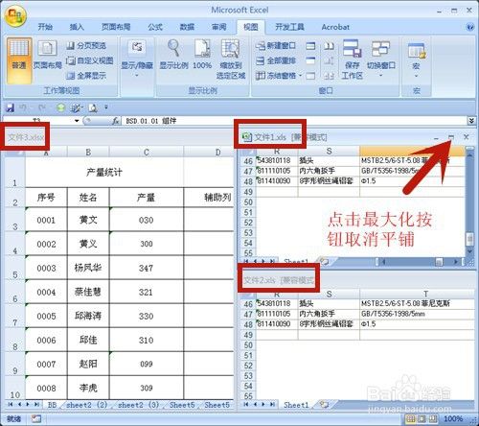479x426 pixels.
Task: Select cell with name 杨凤华
Action: click(88, 268)
